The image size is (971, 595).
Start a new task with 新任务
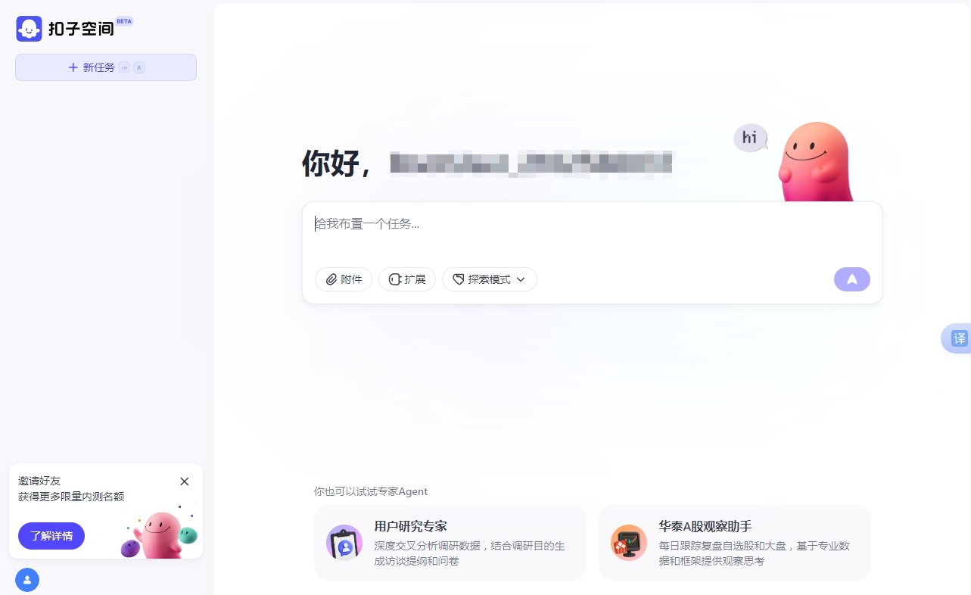(x=106, y=67)
